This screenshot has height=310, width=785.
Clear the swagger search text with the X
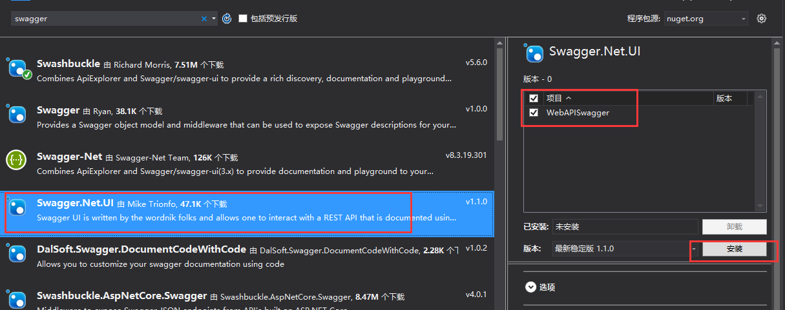coord(204,19)
